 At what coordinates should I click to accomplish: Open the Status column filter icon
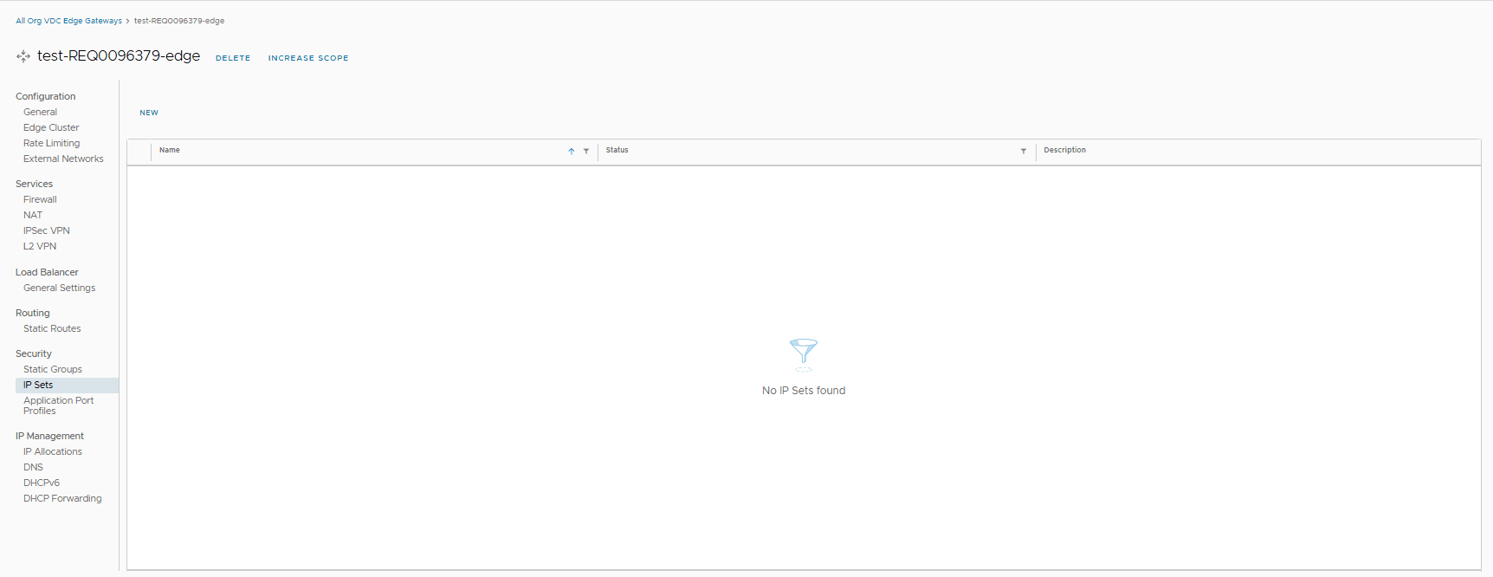(1024, 151)
